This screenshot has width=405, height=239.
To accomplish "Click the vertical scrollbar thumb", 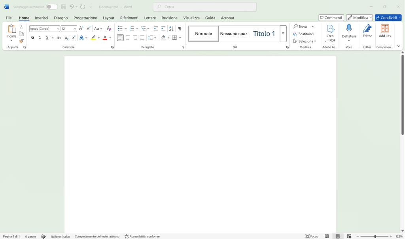I will (402, 95).
